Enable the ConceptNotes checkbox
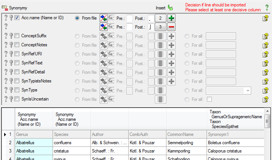Image resolution: width=272 pixels, height=160 pixels. coord(17,45)
